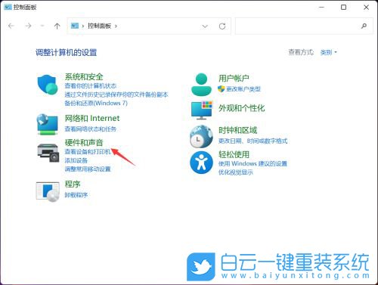The width and height of the screenshot is (378, 285).
Task: Select 控制面板 breadcrumb in address bar
Action: pyautogui.click(x=99, y=26)
